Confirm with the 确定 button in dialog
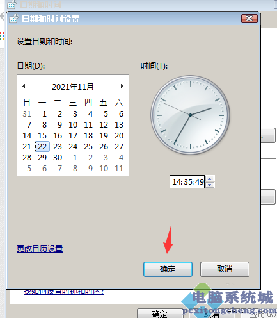 pyautogui.click(x=168, y=269)
